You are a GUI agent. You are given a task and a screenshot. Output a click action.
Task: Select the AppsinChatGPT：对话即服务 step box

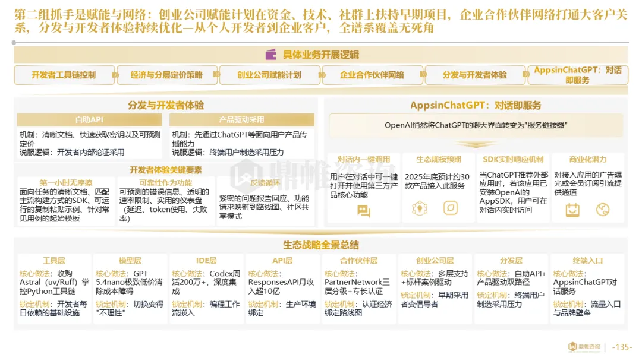pos(578,75)
